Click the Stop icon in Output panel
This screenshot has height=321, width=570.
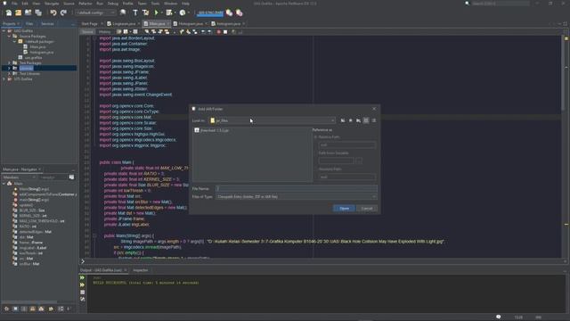(83, 292)
